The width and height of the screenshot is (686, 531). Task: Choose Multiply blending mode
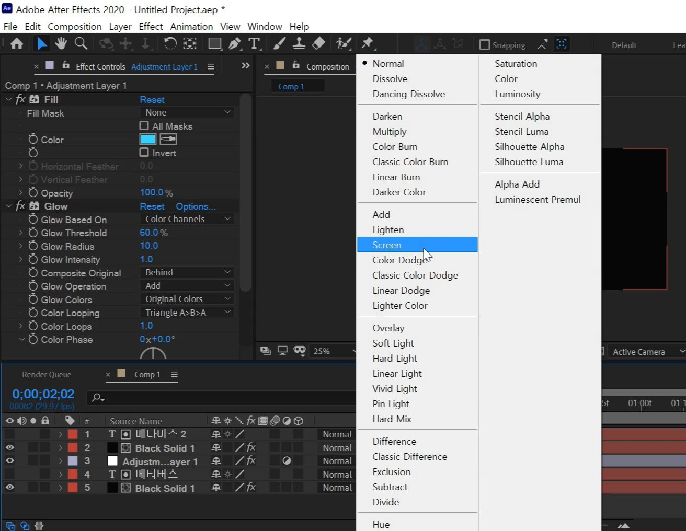[x=390, y=131]
